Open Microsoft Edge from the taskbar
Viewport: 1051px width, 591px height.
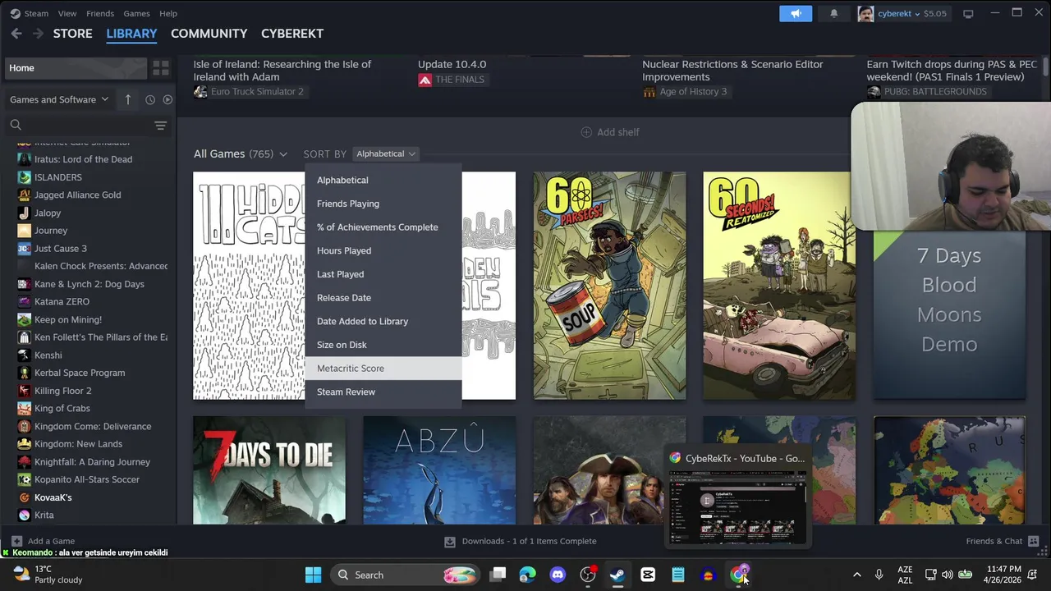coord(527,575)
